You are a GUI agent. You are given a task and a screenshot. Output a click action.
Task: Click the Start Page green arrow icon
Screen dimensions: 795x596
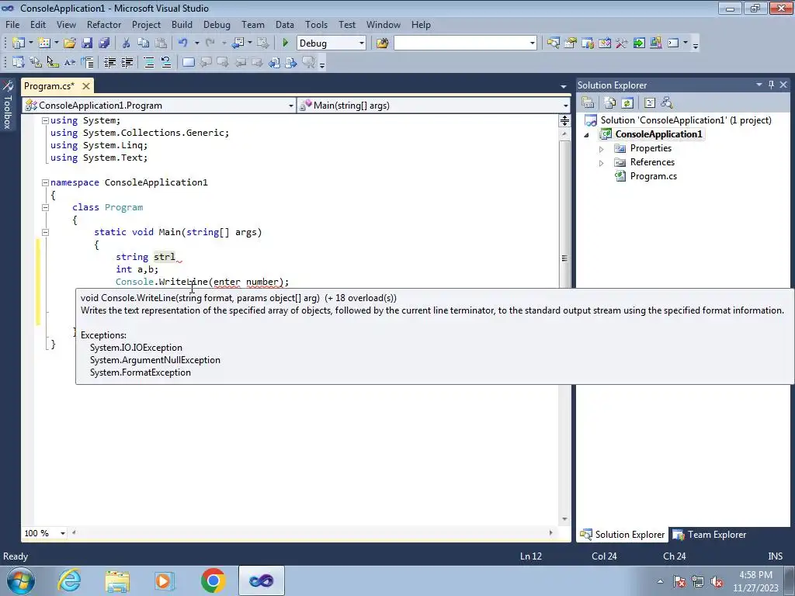point(639,43)
